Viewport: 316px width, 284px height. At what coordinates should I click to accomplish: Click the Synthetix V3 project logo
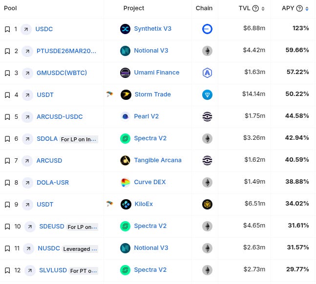click(x=125, y=29)
